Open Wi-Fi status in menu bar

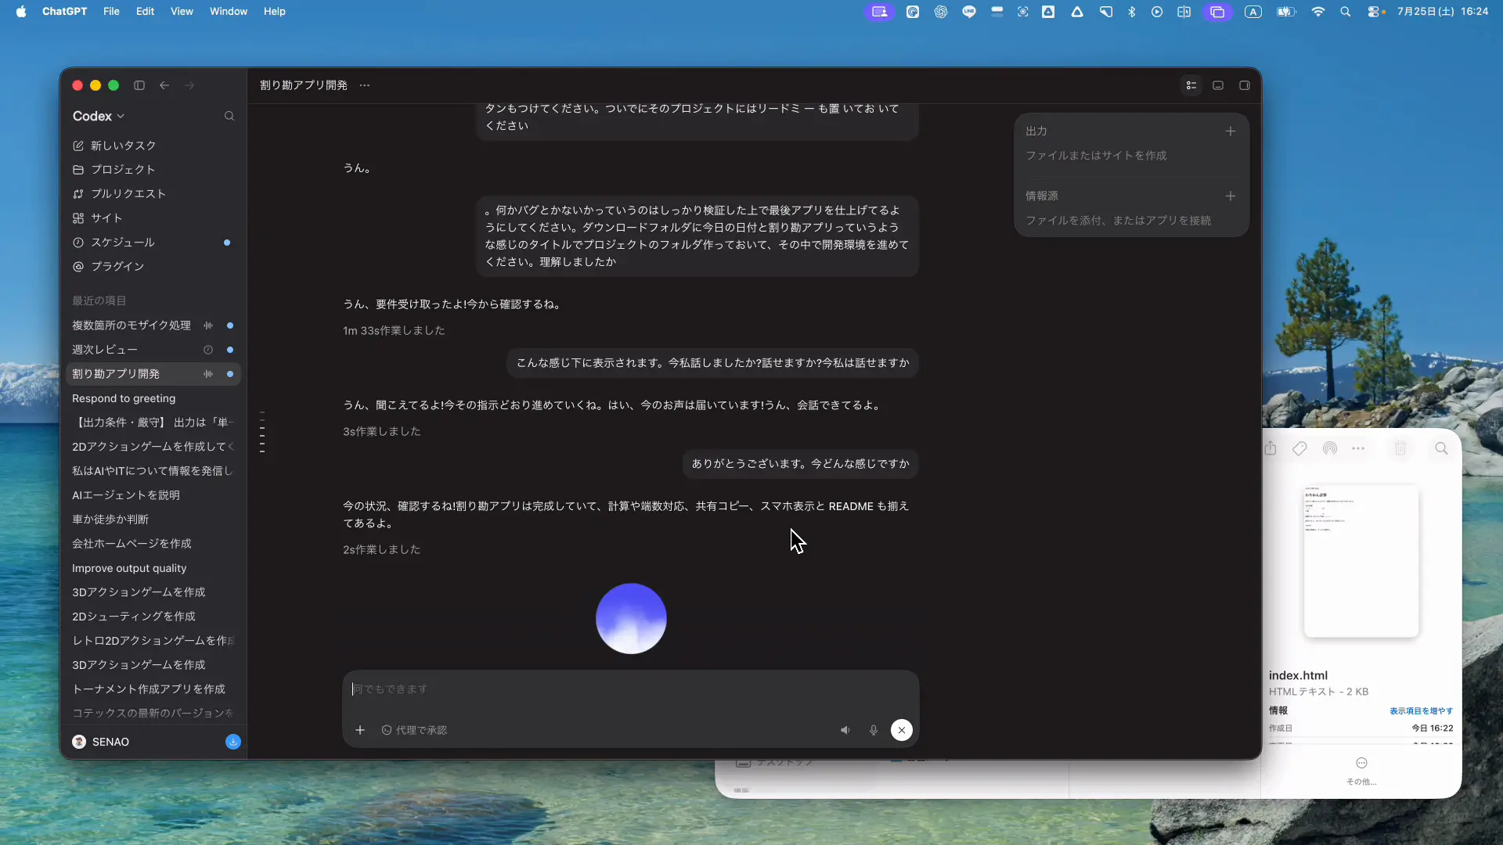coord(1318,12)
